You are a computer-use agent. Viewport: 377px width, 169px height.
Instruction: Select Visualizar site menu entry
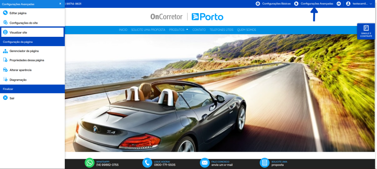click(32, 32)
